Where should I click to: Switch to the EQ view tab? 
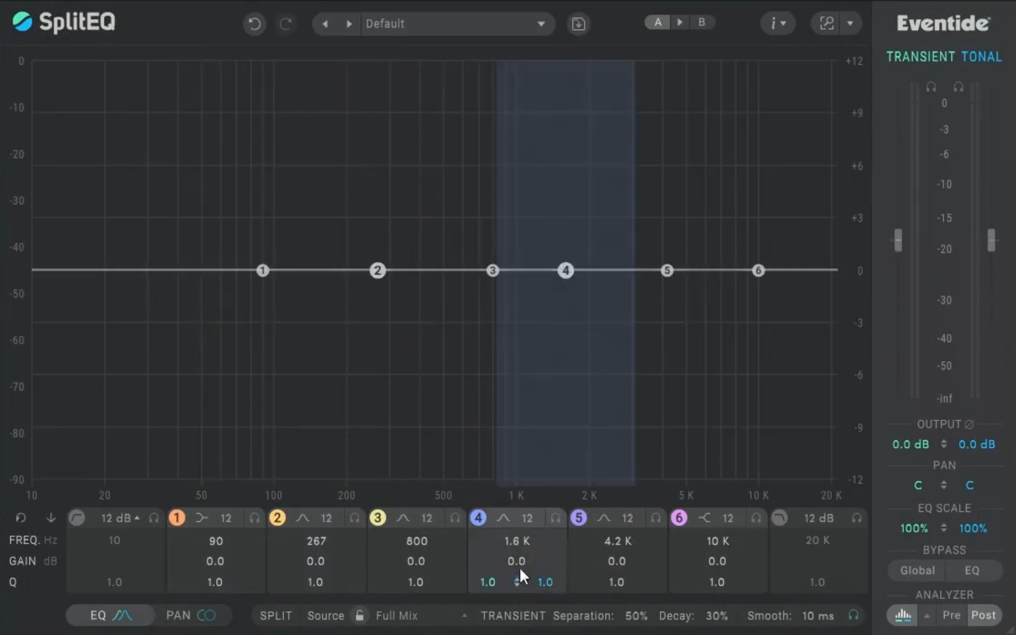(x=110, y=615)
